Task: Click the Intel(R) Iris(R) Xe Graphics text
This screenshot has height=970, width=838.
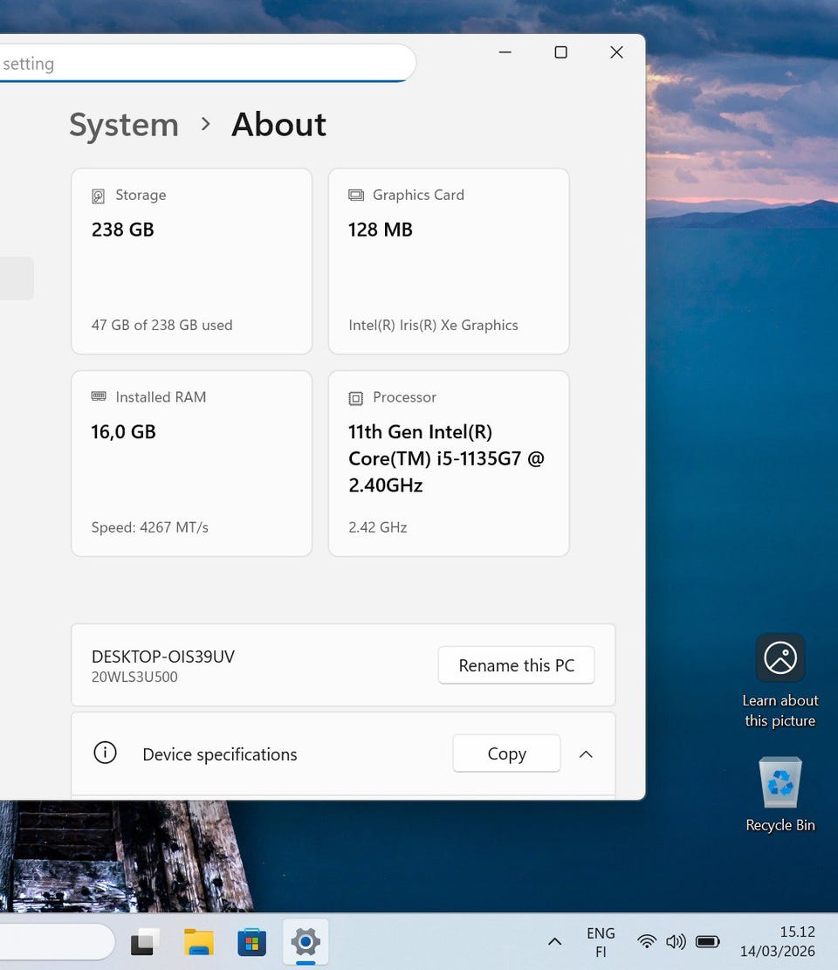Action: click(434, 325)
